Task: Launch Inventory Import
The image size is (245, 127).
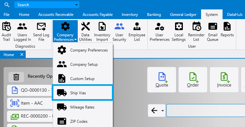Action: pyautogui.click(x=102, y=32)
